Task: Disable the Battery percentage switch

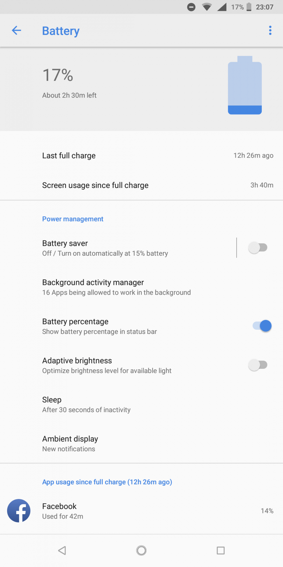Action: (x=262, y=326)
